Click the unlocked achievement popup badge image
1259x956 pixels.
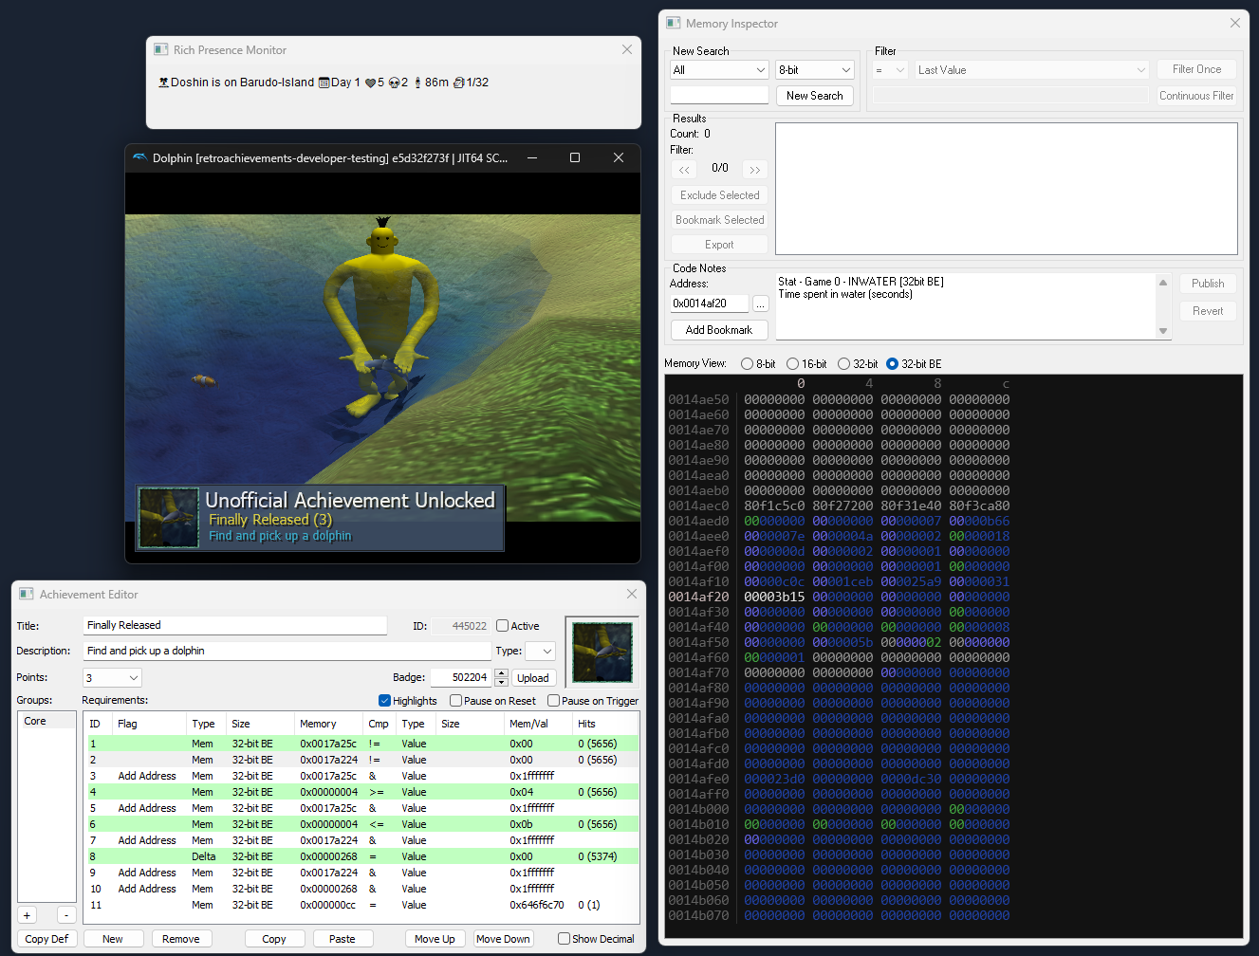[169, 517]
